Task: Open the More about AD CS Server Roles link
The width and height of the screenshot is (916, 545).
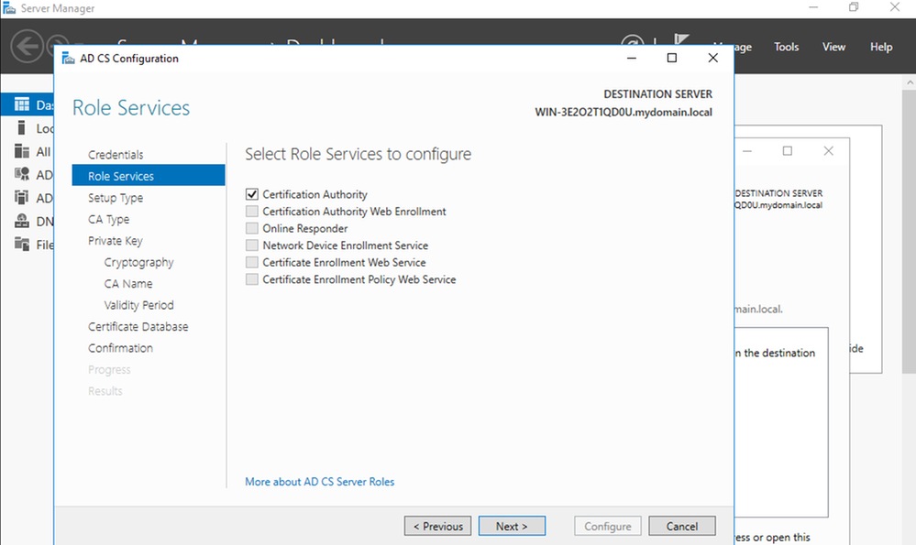Action: tap(319, 481)
